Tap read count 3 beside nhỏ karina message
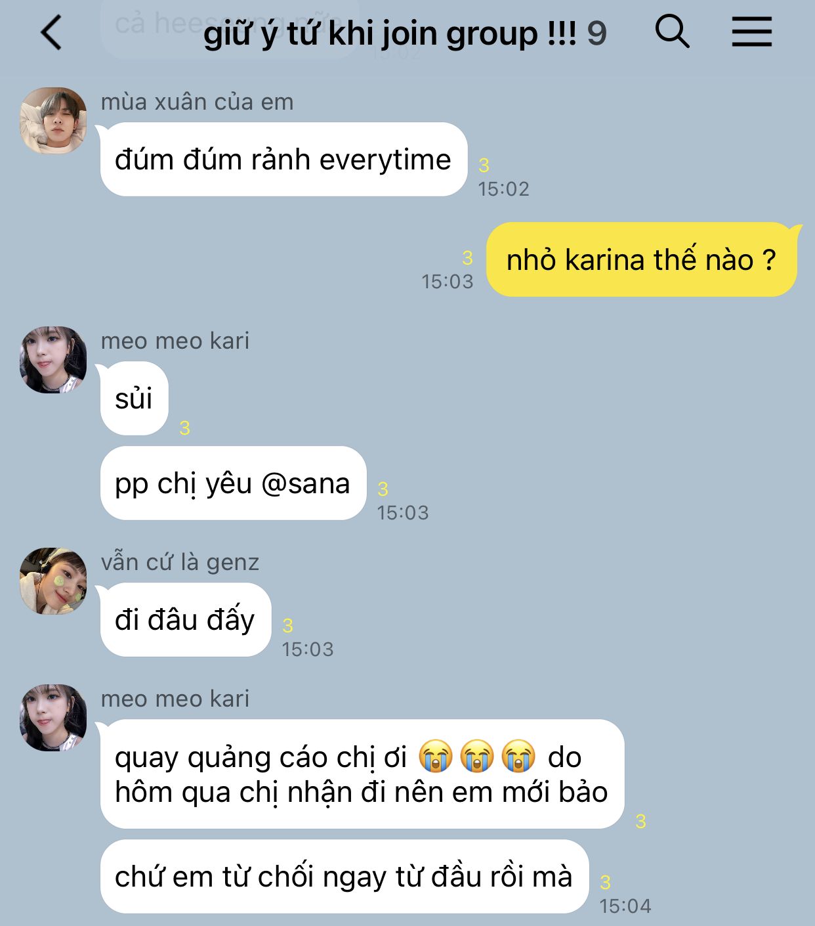 (467, 257)
